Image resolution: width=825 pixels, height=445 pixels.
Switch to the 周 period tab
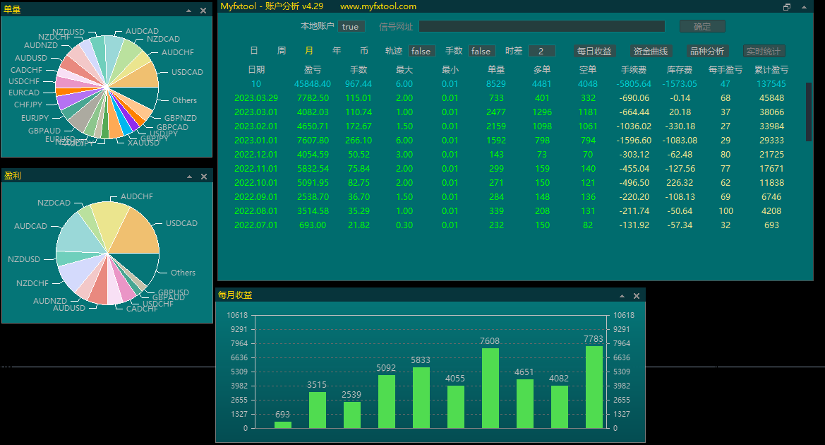[x=282, y=51]
